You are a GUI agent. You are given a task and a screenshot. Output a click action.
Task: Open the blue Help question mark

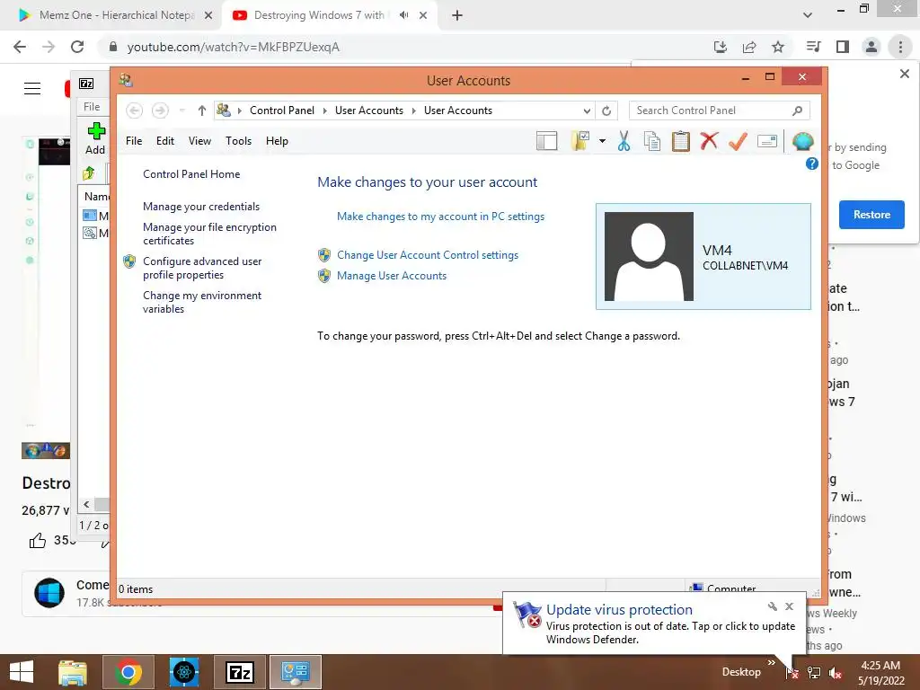click(x=811, y=164)
